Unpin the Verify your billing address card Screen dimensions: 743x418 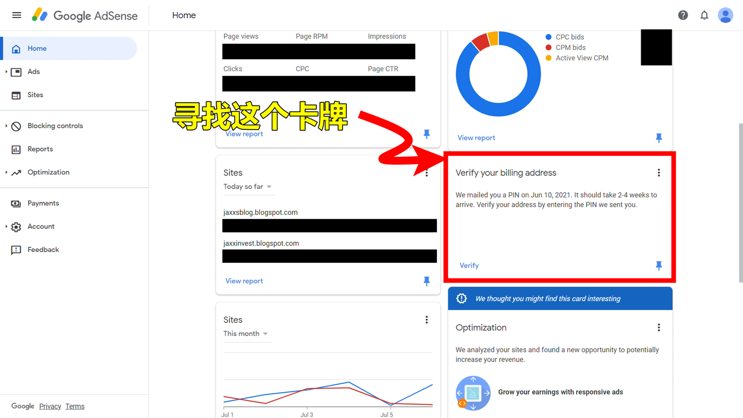(658, 265)
